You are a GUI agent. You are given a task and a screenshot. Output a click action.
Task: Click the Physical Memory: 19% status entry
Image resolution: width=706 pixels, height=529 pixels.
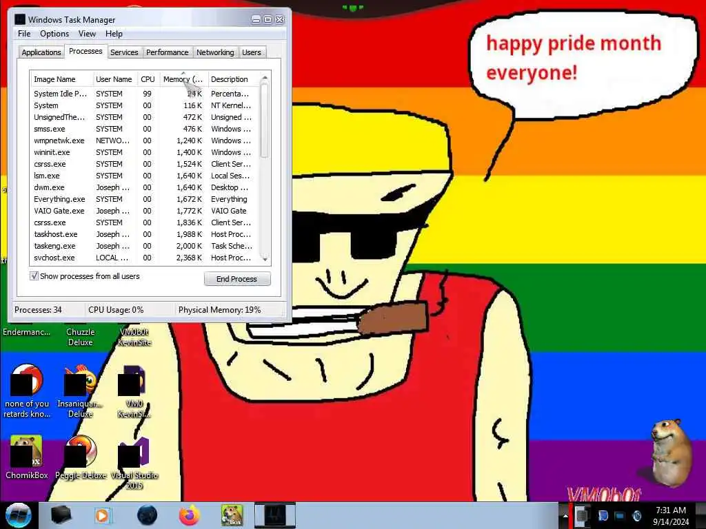click(x=220, y=310)
